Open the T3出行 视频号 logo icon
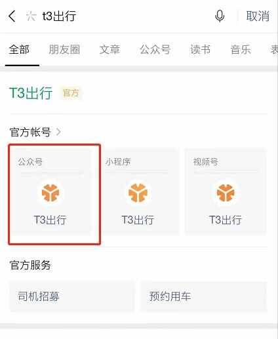Viewport: 278px width, 339px height. (226, 193)
